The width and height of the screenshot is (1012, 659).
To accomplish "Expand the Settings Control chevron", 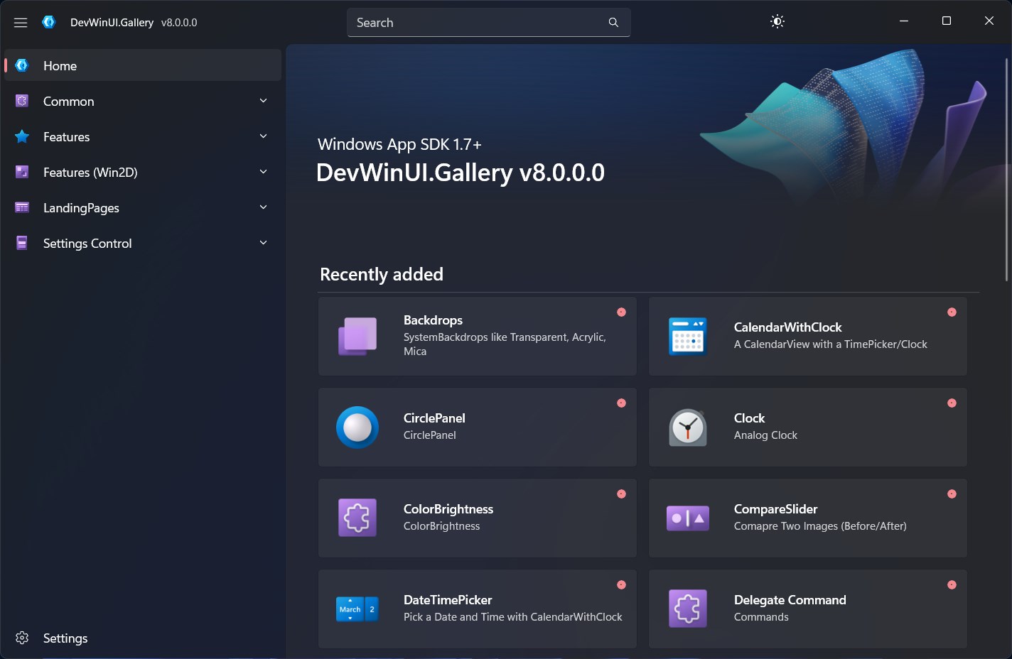I will [264, 243].
